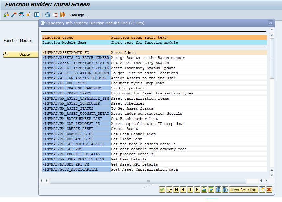Jump to first page of hits
282x202 pixels.
click(176, 190)
